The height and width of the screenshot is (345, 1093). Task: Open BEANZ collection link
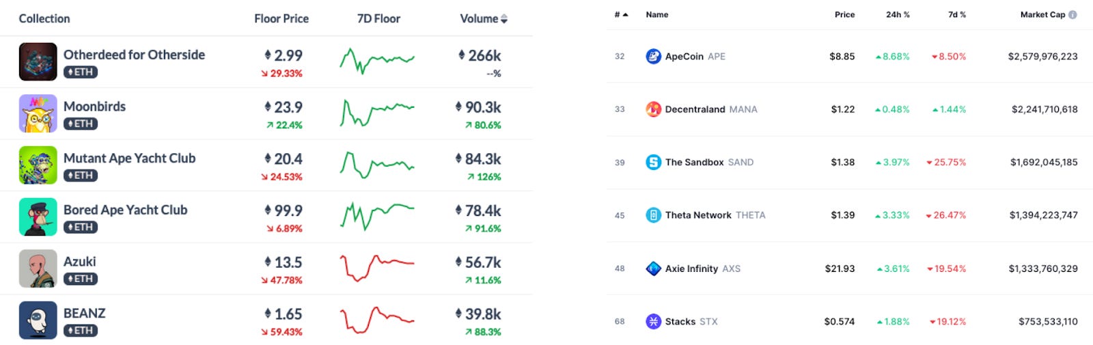(85, 313)
